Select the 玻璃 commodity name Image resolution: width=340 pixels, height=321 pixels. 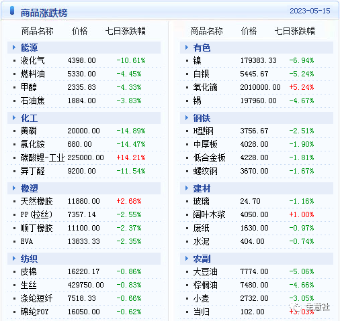click(201, 201)
